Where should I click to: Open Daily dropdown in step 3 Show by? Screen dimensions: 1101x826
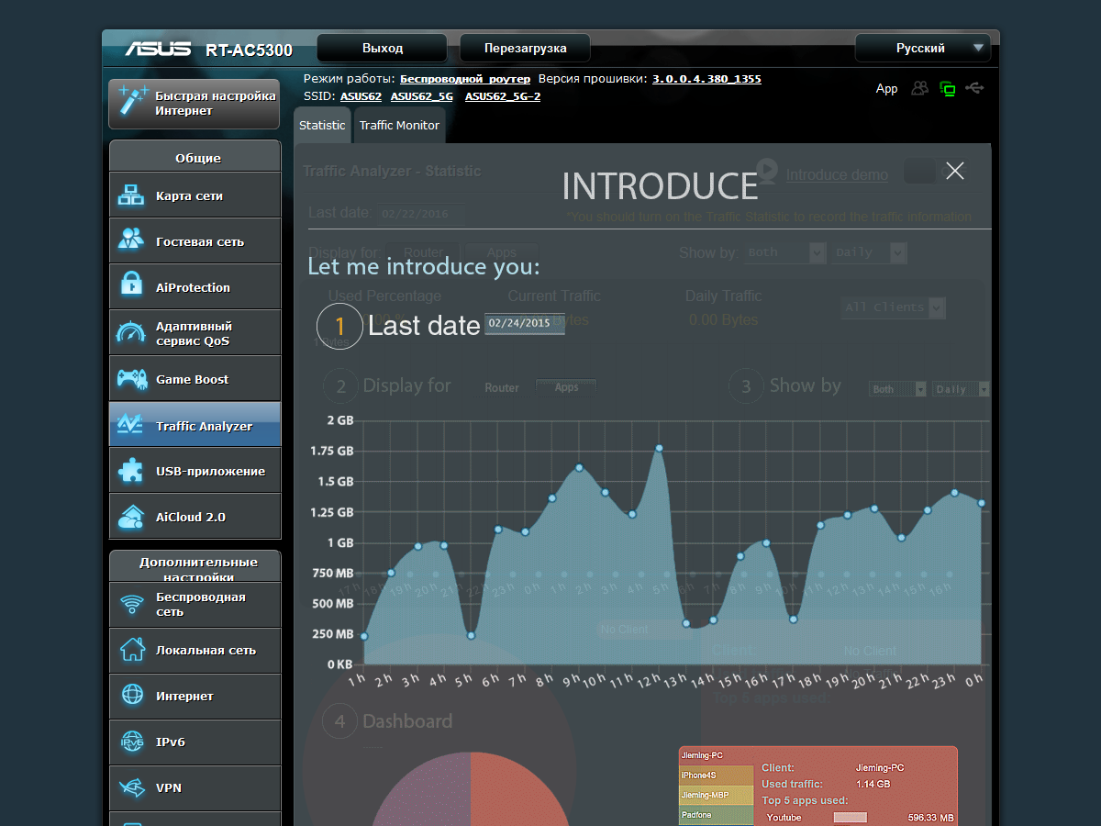pos(962,389)
